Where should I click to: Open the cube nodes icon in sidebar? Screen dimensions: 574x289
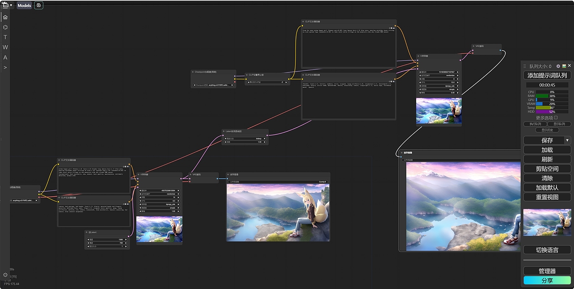(5, 27)
